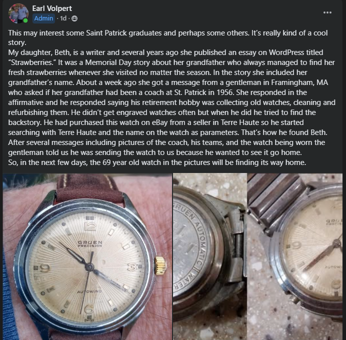
Task: Open the three-dot post options menu
Action: [x=327, y=12]
